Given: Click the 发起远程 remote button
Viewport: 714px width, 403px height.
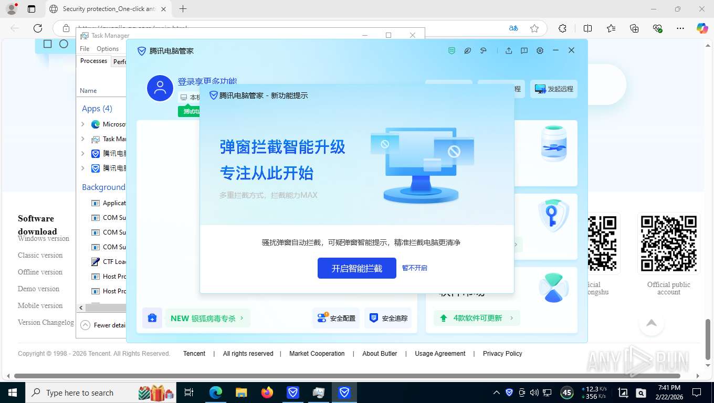Looking at the screenshot, I should click(554, 89).
